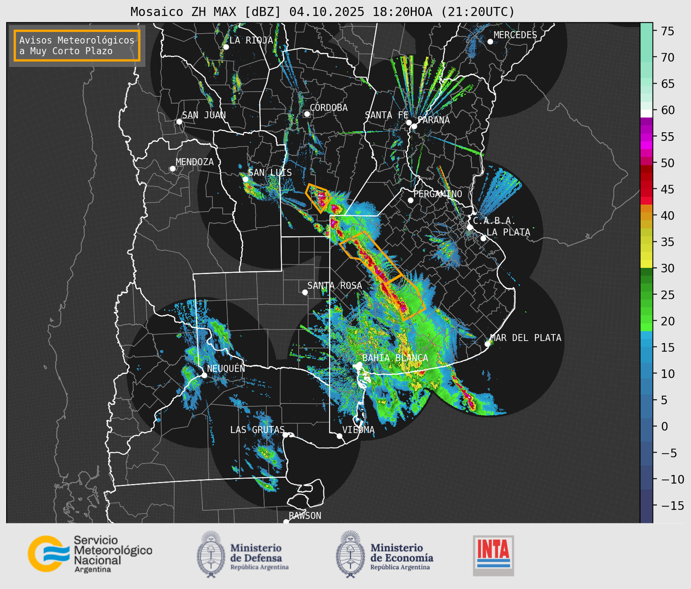
Task: Select the Las Grutas marker dot
Action: (x=285, y=435)
